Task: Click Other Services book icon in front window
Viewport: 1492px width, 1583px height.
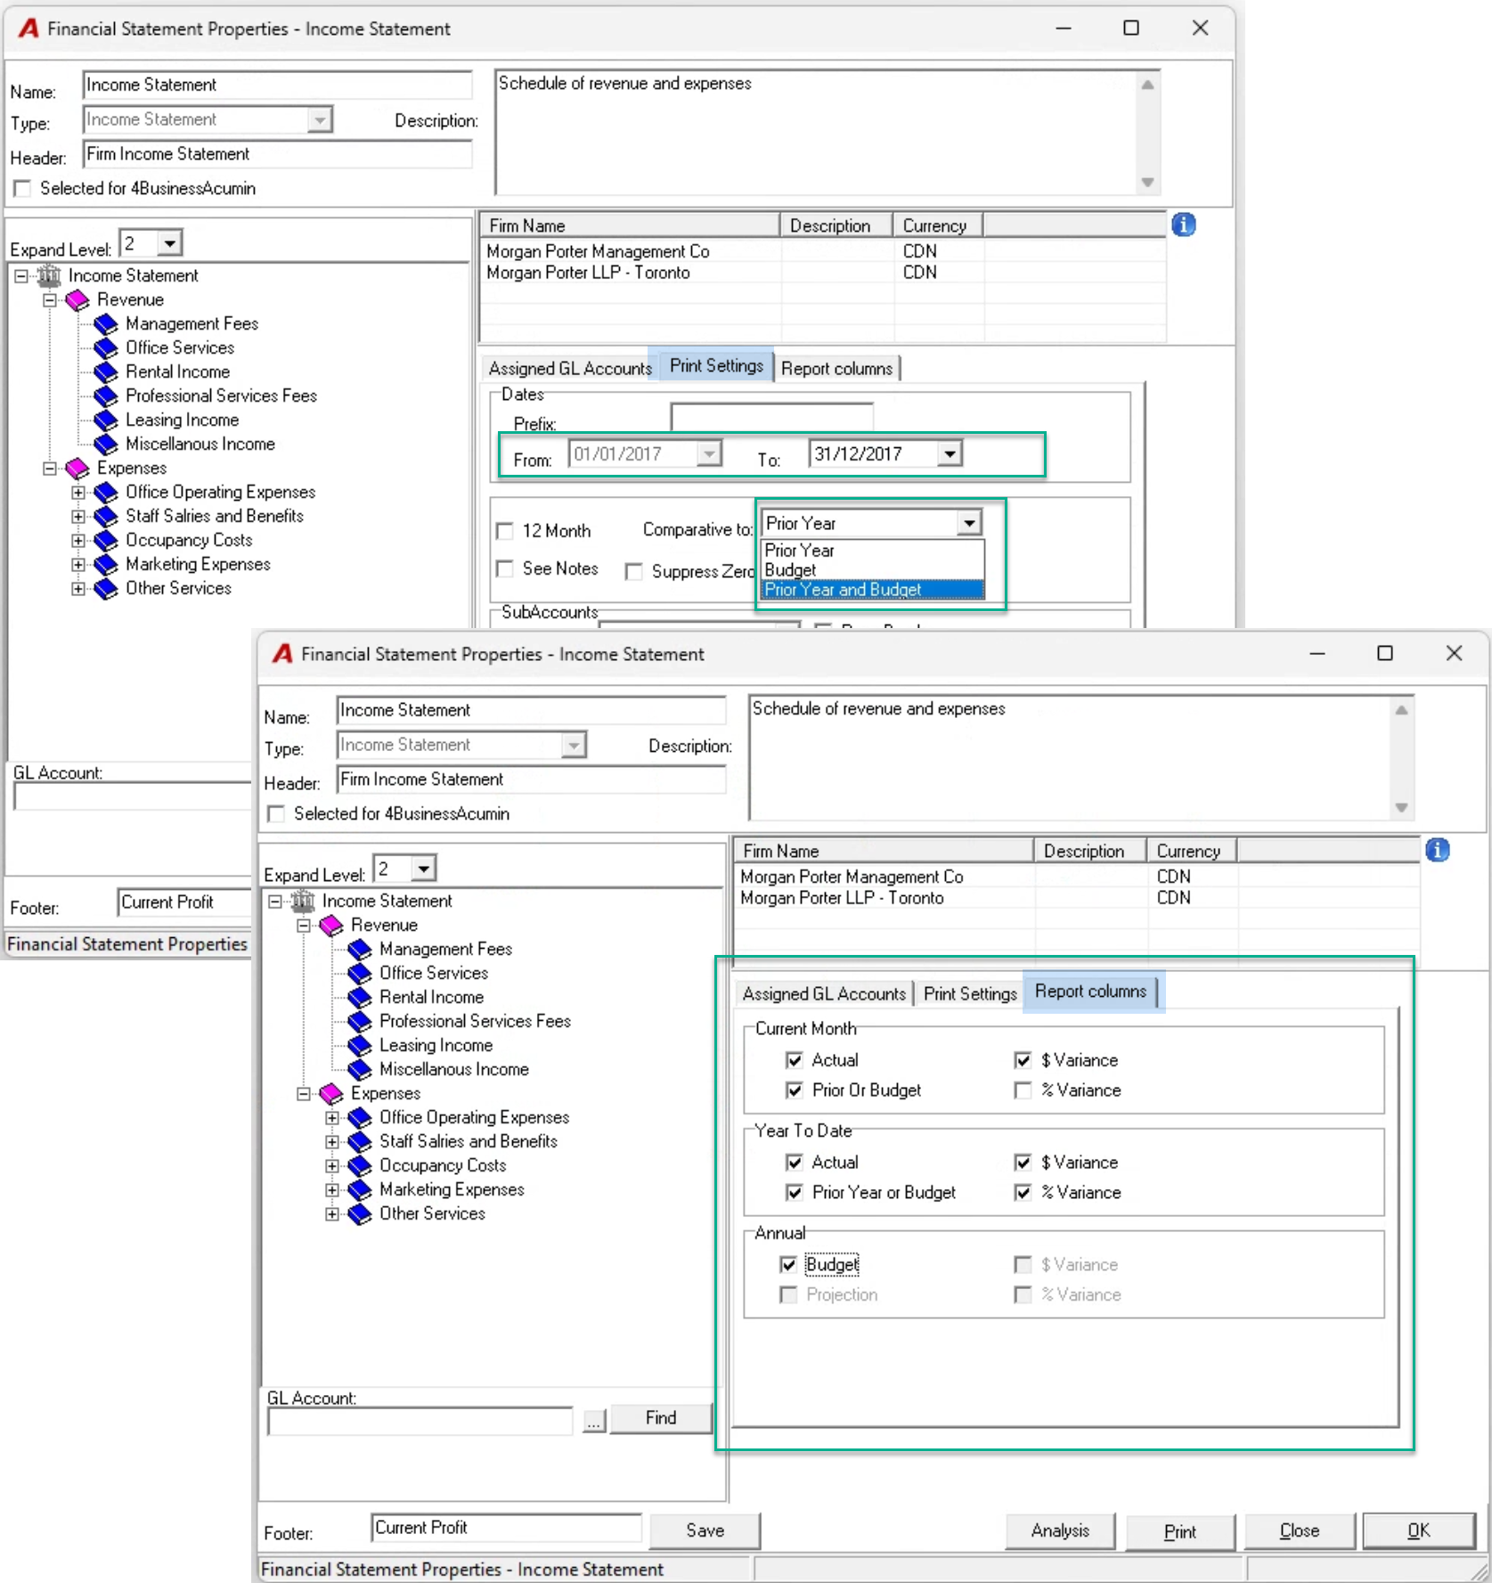Action: tap(360, 1213)
